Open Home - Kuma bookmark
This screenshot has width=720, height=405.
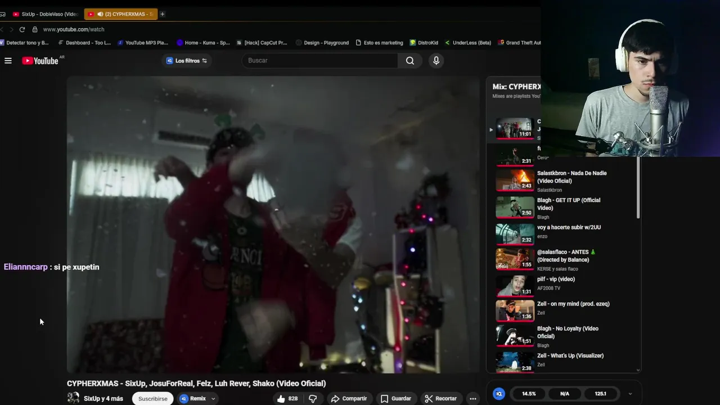point(203,43)
